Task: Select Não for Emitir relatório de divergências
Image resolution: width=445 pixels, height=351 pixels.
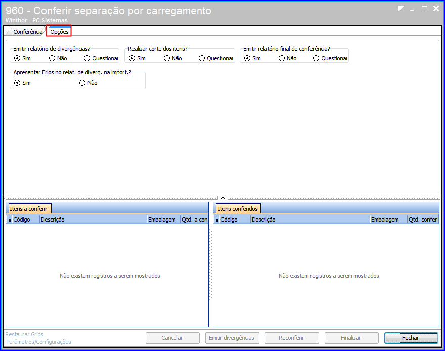Action: coord(58,58)
